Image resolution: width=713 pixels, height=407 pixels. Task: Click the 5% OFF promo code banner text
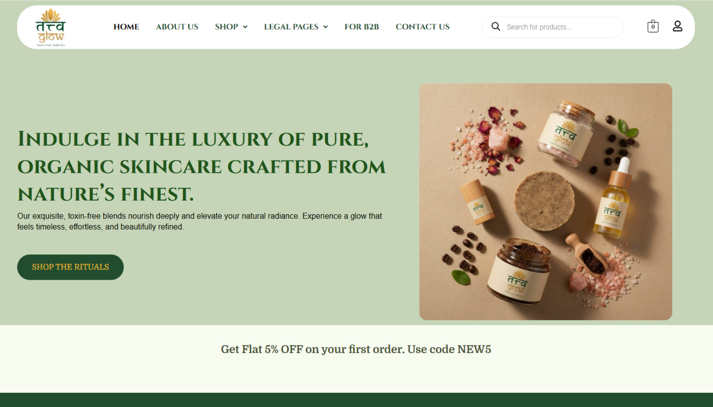pyautogui.click(x=356, y=349)
